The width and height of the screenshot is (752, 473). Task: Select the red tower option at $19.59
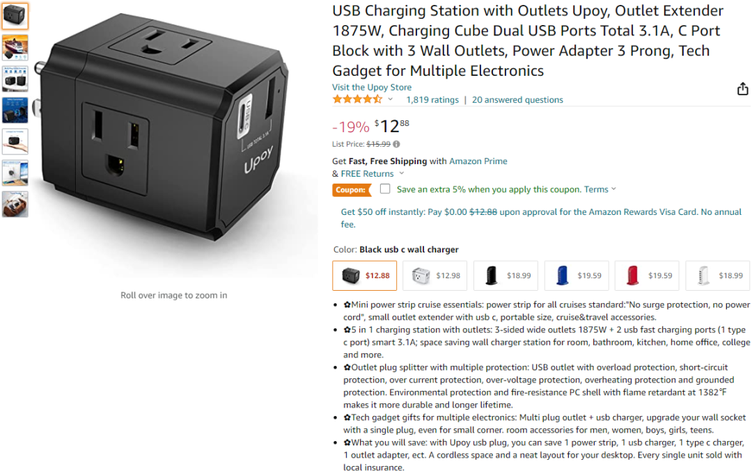click(x=647, y=275)
